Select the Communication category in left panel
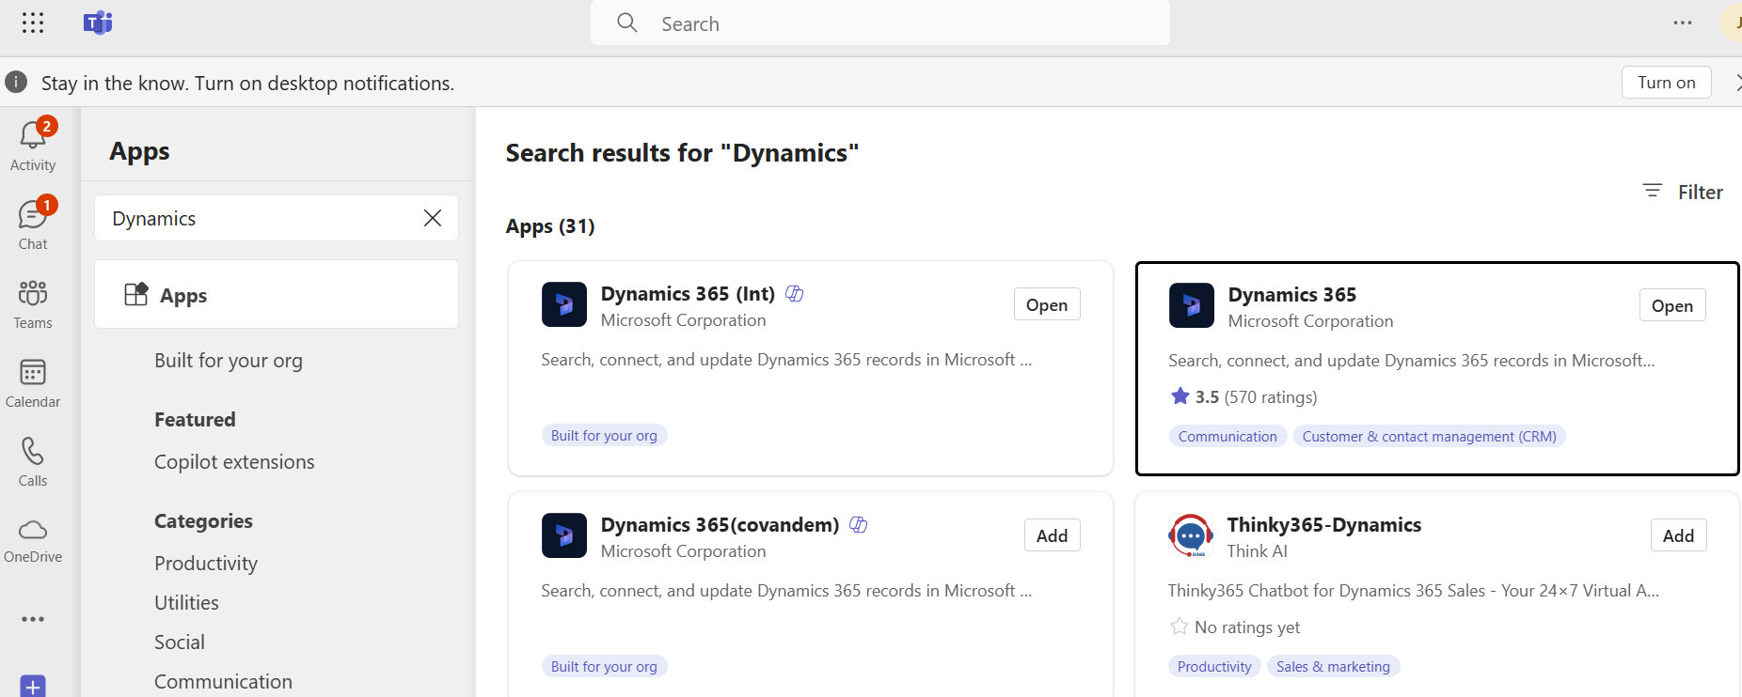 coord(223,682)
